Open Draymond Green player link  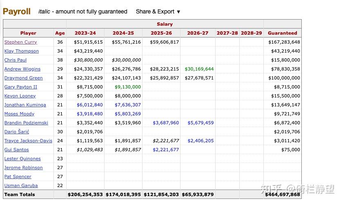(23, 78)
